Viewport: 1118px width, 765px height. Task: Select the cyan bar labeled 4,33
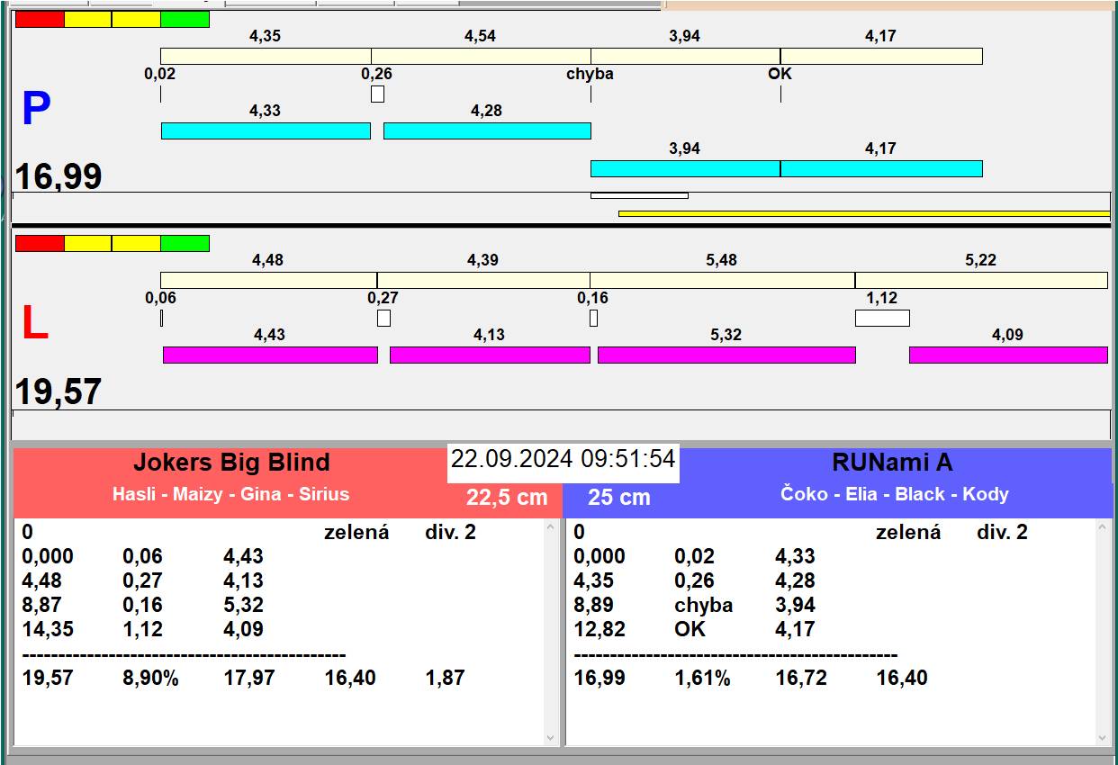pos(266,130)
